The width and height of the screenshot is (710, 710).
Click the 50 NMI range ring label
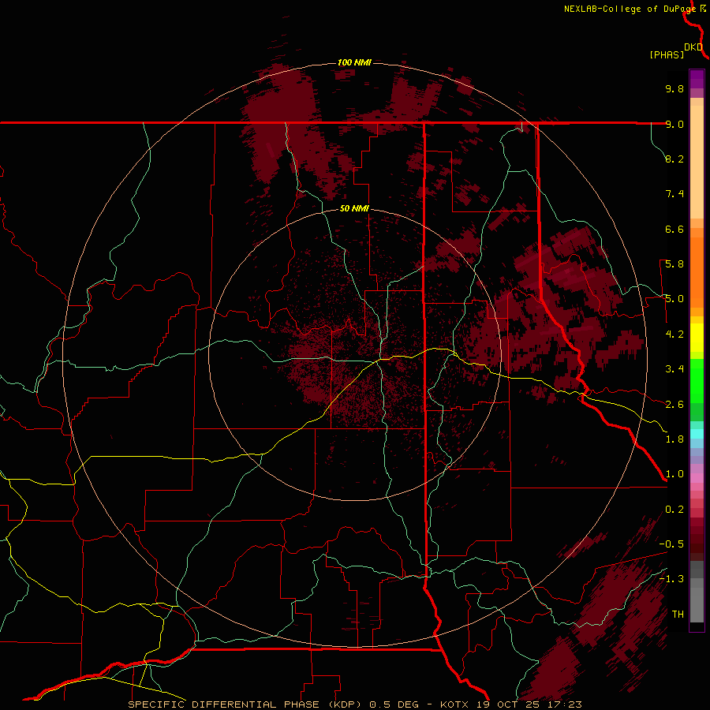tap(354, 208)
